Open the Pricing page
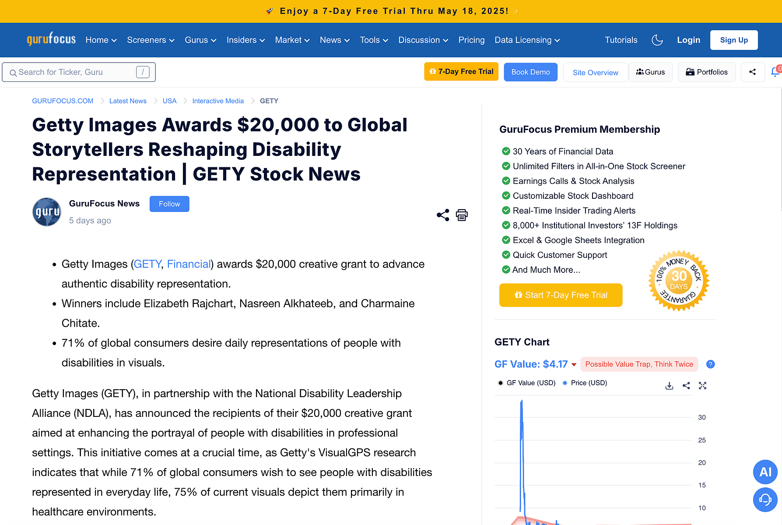 [x=471, y=40]
